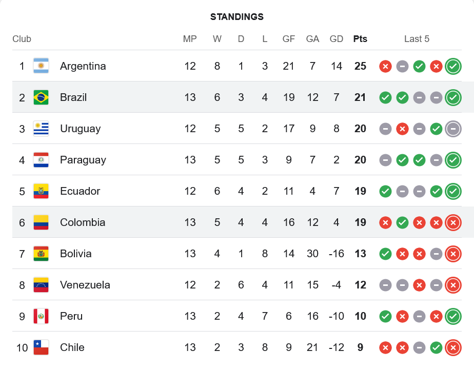Click the GD column header
Viewport: 474px width, 372px height.
point(337,39)
